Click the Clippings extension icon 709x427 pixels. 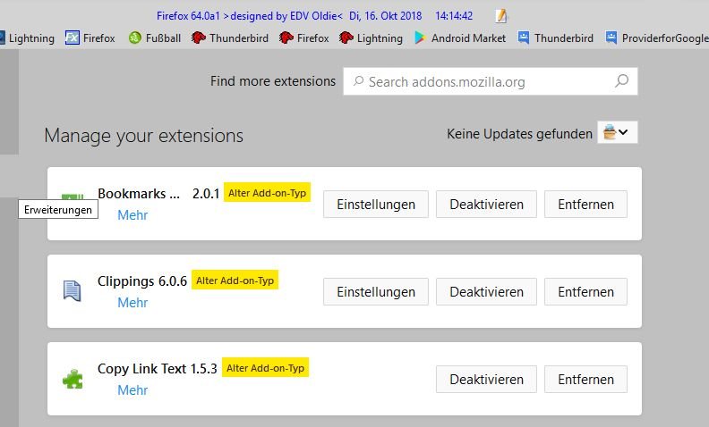(73, 289)
